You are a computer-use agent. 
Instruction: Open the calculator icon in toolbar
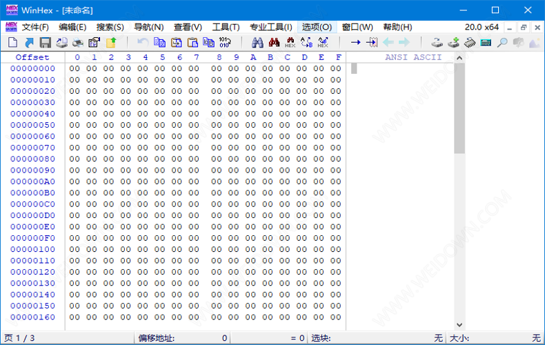[x=486, y=42]
